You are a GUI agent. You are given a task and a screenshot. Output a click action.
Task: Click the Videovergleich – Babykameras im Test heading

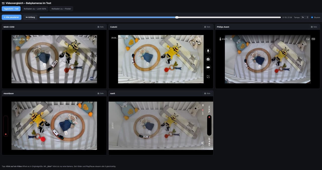[28, 3]
